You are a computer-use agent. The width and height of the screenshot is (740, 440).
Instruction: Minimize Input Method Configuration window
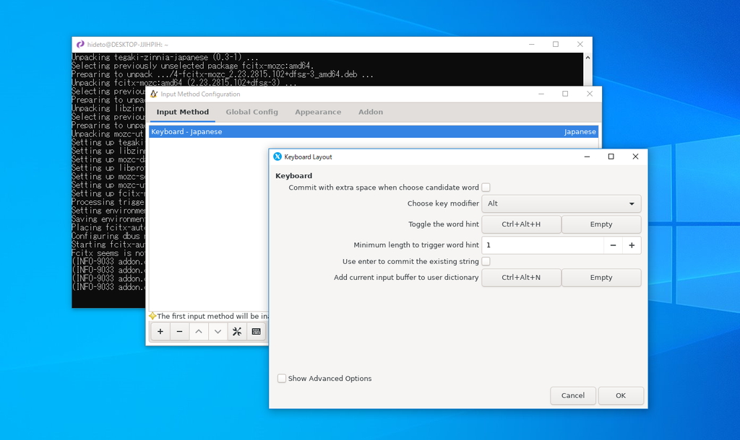point(541,94)
